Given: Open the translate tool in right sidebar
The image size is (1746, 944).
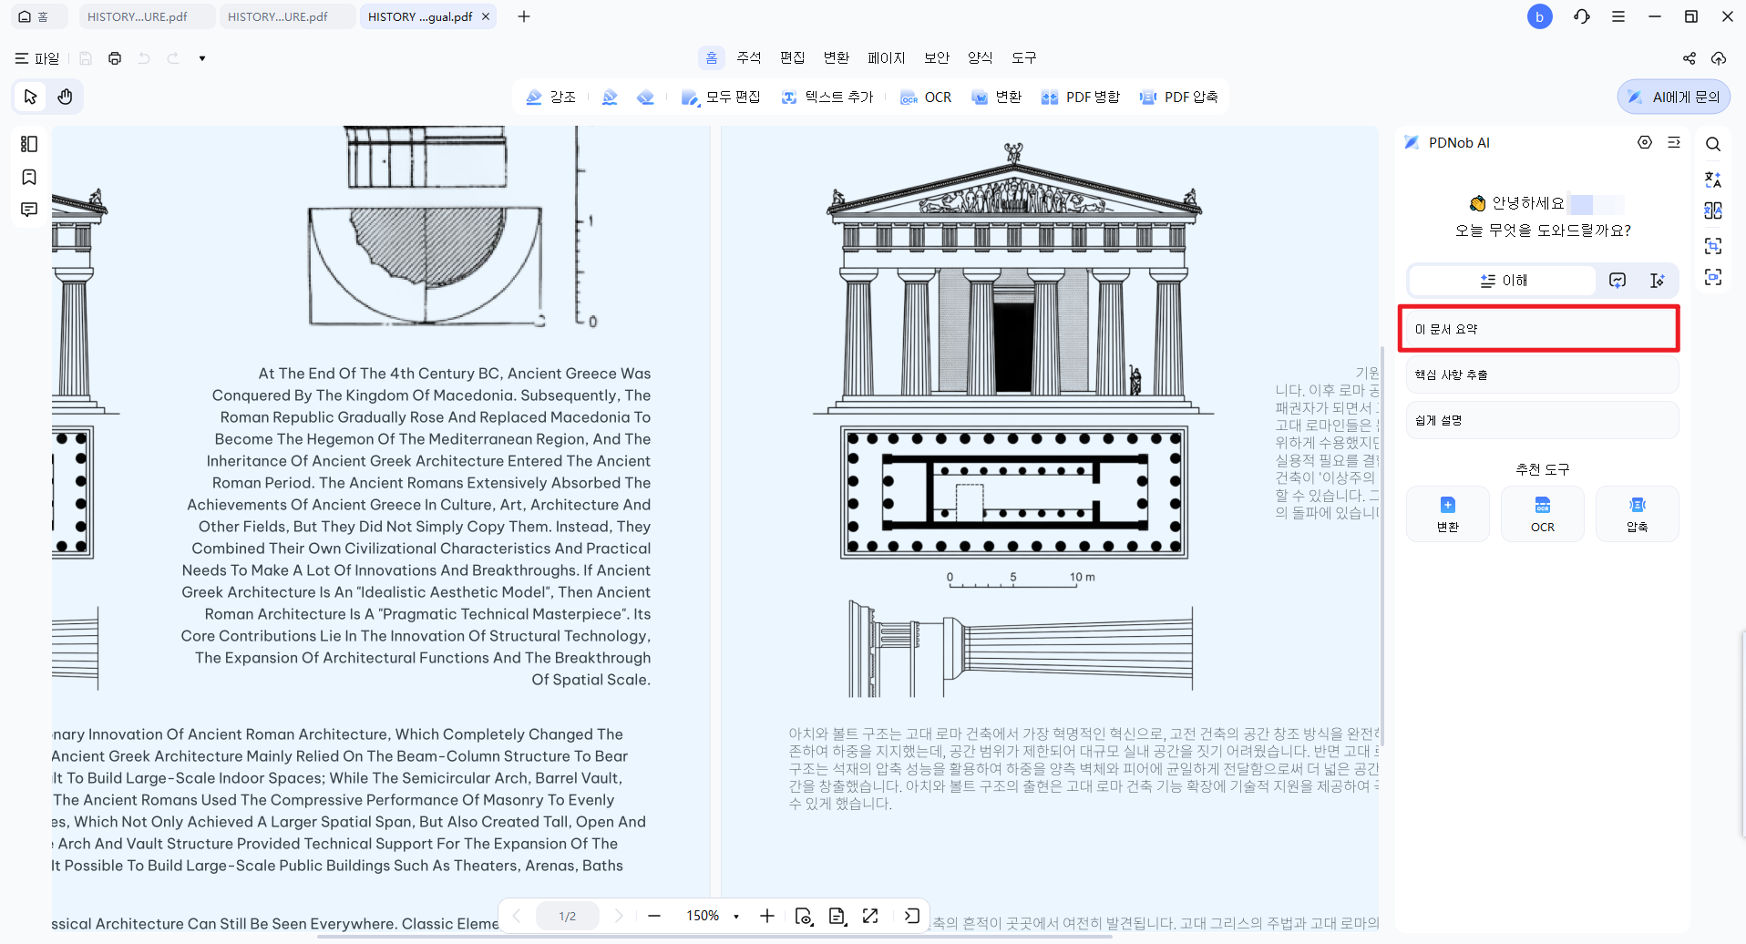Looking at the screenshot, I should tap(1713, 180).
